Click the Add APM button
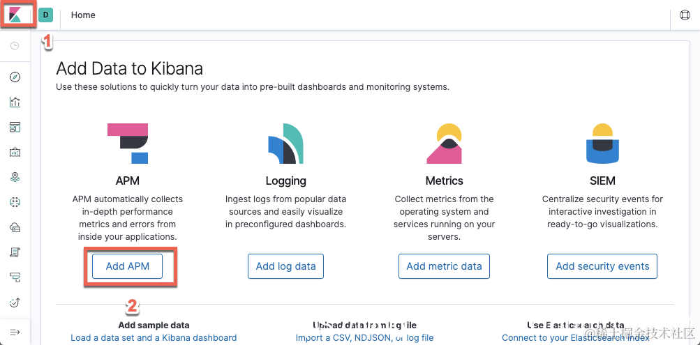The width and height of the screenshot is (700, 345). 127,266
